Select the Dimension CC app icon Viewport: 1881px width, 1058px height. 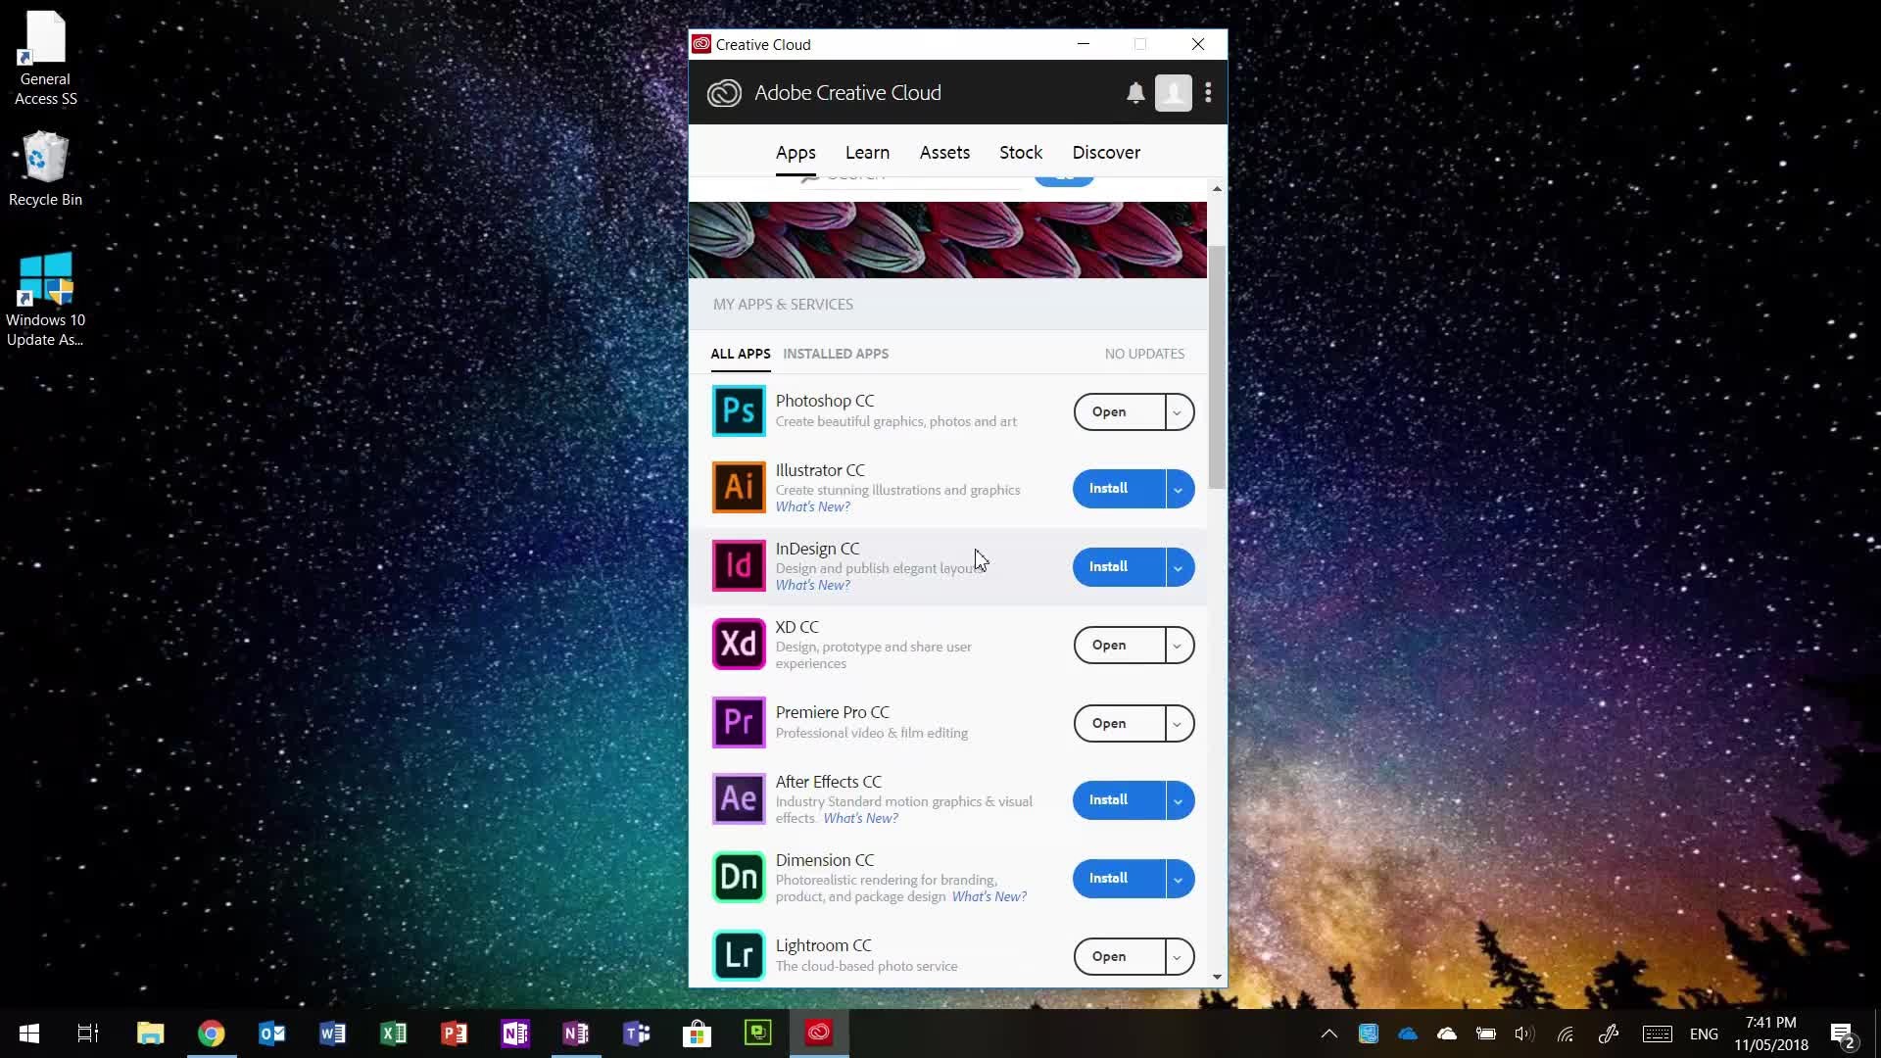[x=739, y=877]
